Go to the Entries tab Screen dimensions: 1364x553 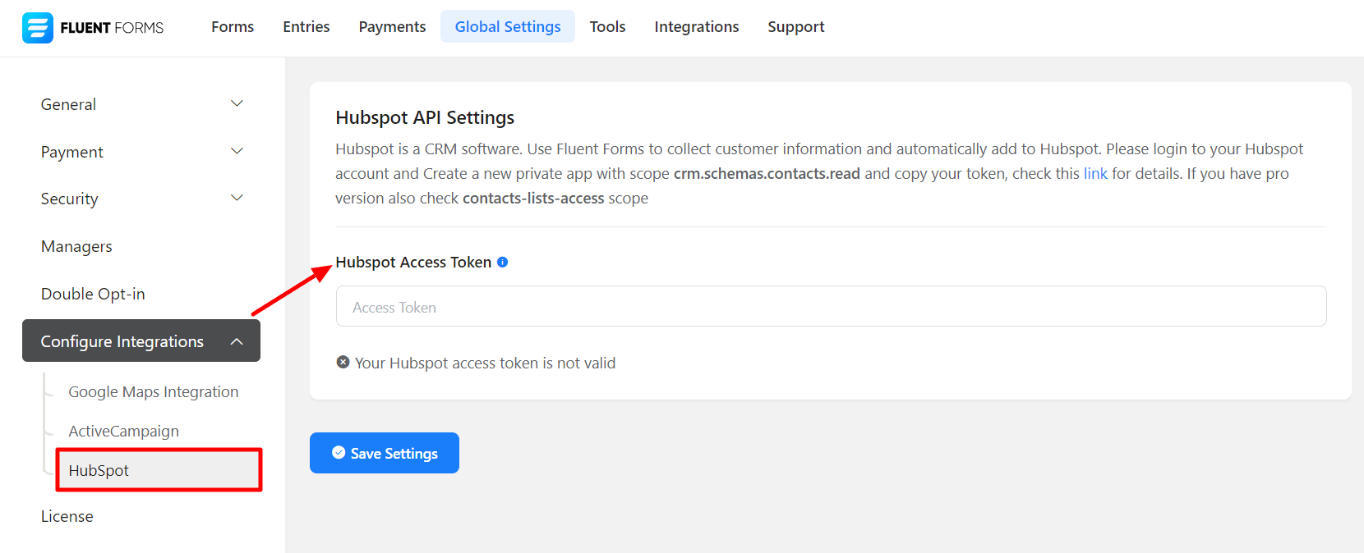coord(306,27)
